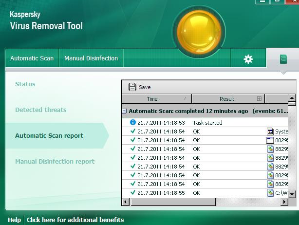
Task: Expand columns with the Result header plus icon
Action: point(259,98)
